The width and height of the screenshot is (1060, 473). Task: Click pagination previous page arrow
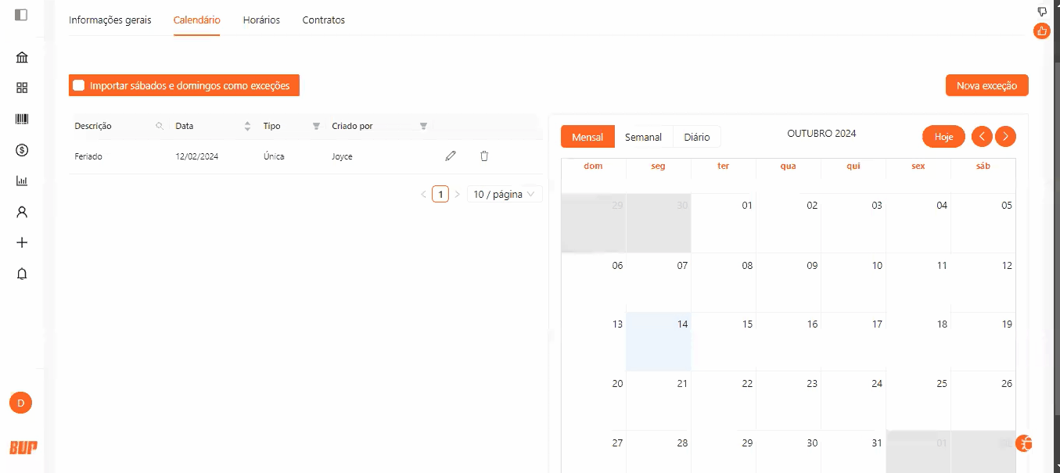(x=423, y=194)
